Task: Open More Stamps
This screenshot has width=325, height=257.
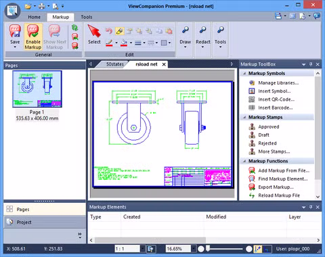Action: pyautogui.click(x=269, y=151)
